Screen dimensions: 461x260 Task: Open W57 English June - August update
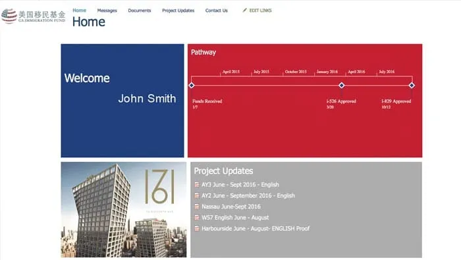235,218
